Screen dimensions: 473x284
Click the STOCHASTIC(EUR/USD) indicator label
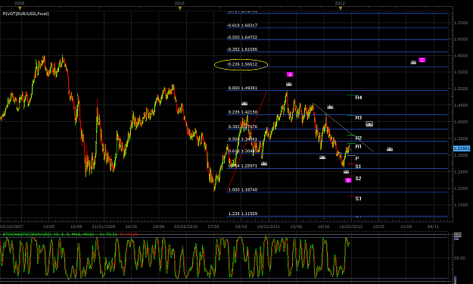click(x=48, y=234)
